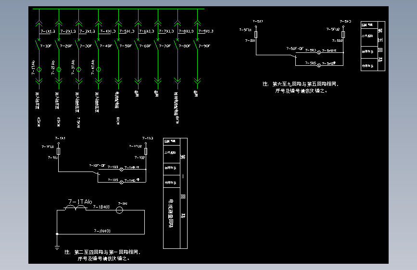Select the 7-1QF-DF contact label

tap(97, 165)
